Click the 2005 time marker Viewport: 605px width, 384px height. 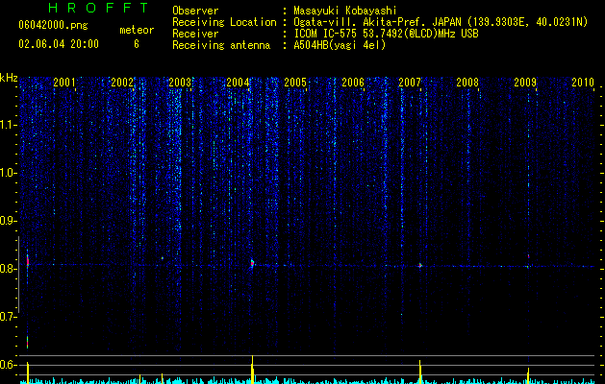coord(295,82)
